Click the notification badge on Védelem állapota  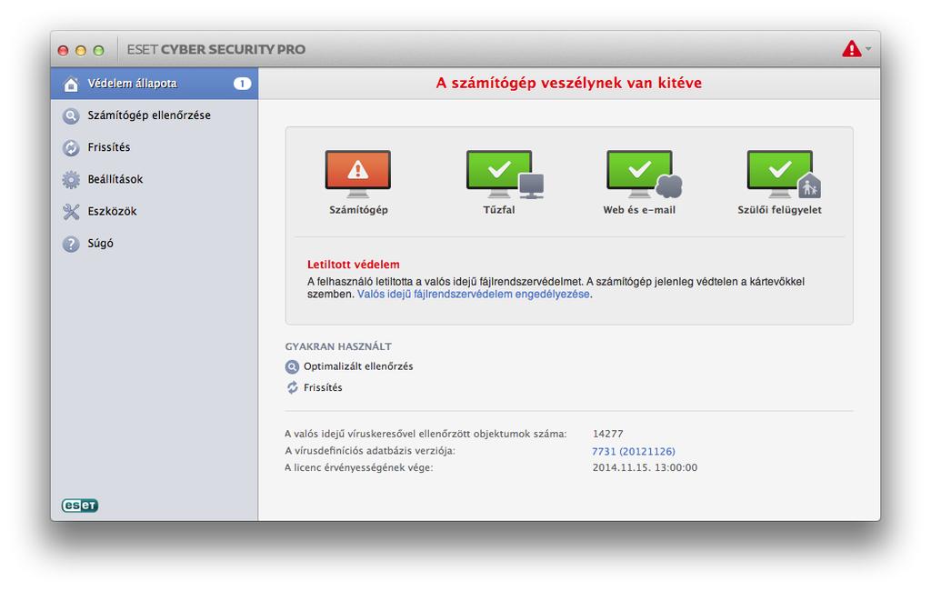pyautogui.click(x=242, y=84)
